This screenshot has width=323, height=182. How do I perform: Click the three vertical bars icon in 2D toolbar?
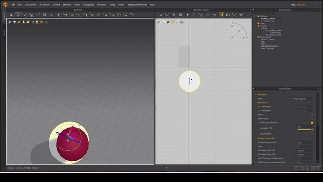click(x=228, y=15)
